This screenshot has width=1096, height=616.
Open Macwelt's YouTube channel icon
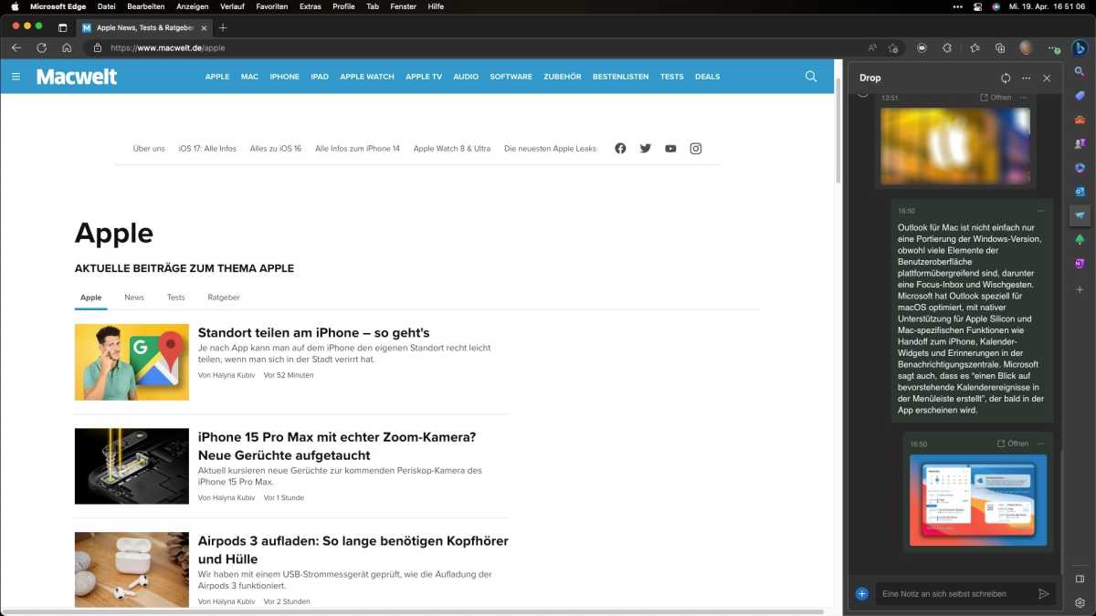pos(670,149)
